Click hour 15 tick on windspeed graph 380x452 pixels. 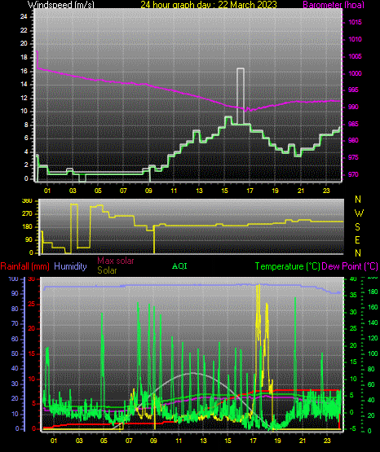(x=225, y=191)
